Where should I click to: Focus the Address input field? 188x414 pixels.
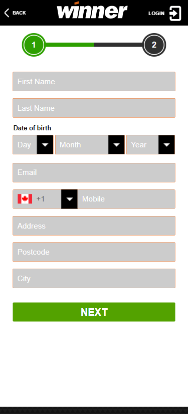click(x=94, y=226)
